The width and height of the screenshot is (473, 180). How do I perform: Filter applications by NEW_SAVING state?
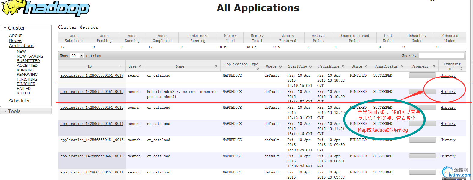coord(30,56)
